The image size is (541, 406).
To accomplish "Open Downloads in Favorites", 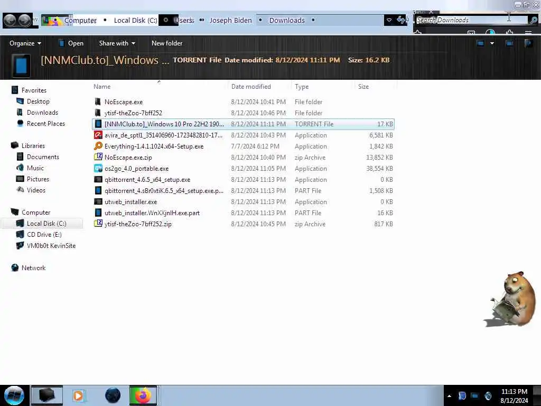I will point(42,112).
